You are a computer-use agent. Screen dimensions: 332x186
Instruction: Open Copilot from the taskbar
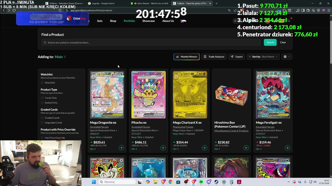148,182
